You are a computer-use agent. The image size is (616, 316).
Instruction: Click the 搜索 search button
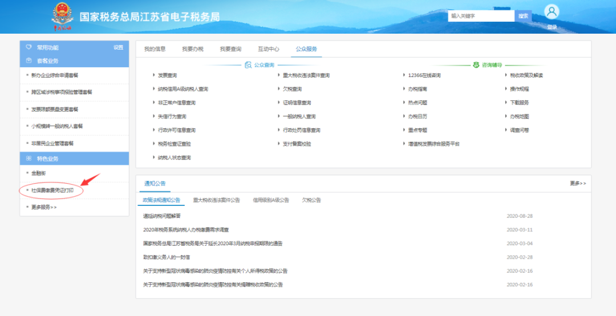tap(523, 16)
